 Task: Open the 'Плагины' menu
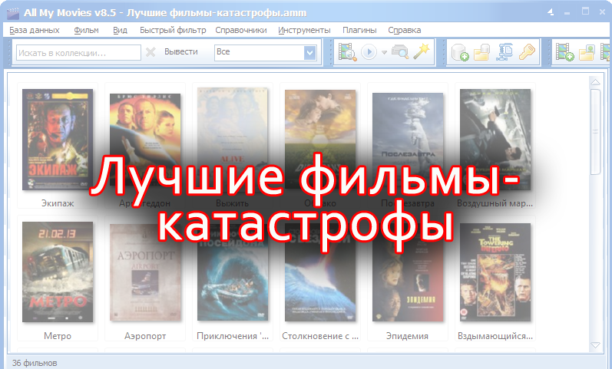click(x=359, y=30)
